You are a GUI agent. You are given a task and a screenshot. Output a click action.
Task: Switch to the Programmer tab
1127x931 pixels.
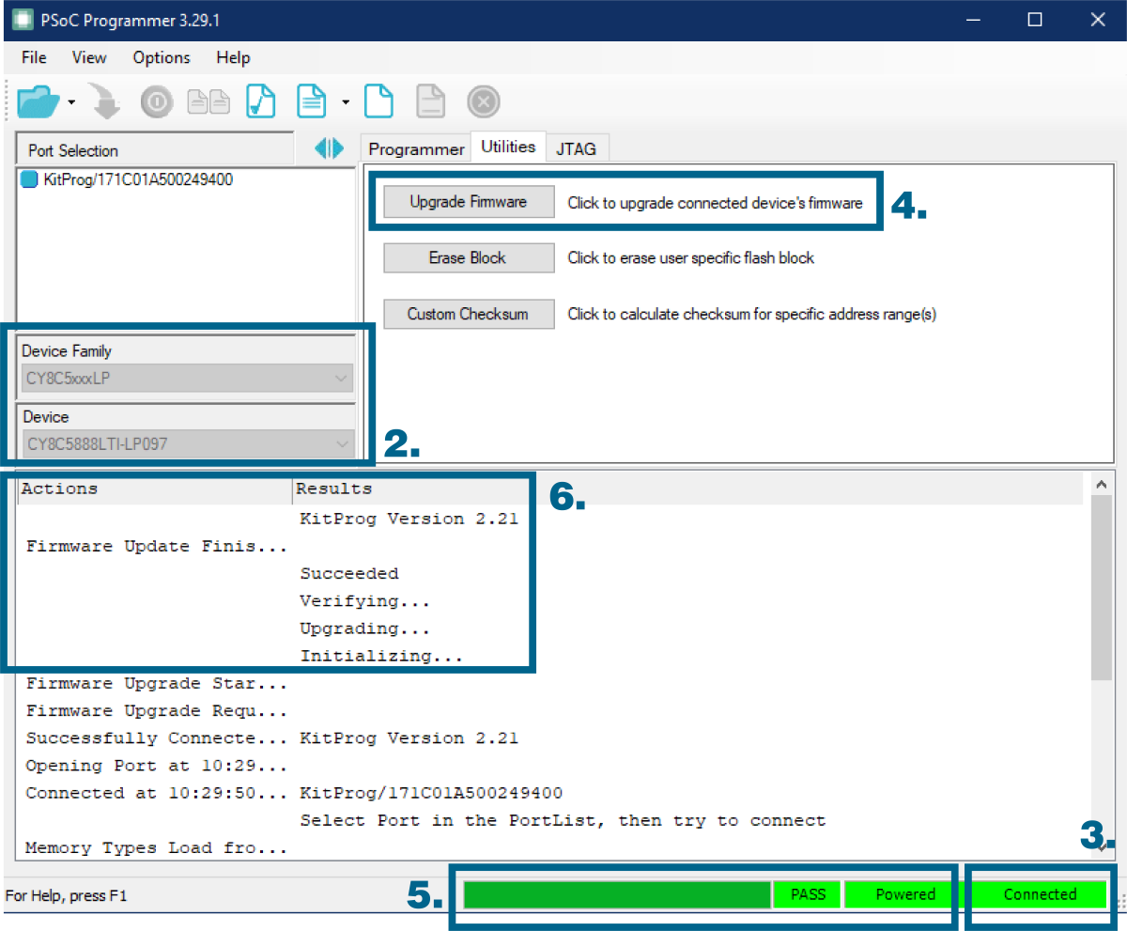[416, 148]
